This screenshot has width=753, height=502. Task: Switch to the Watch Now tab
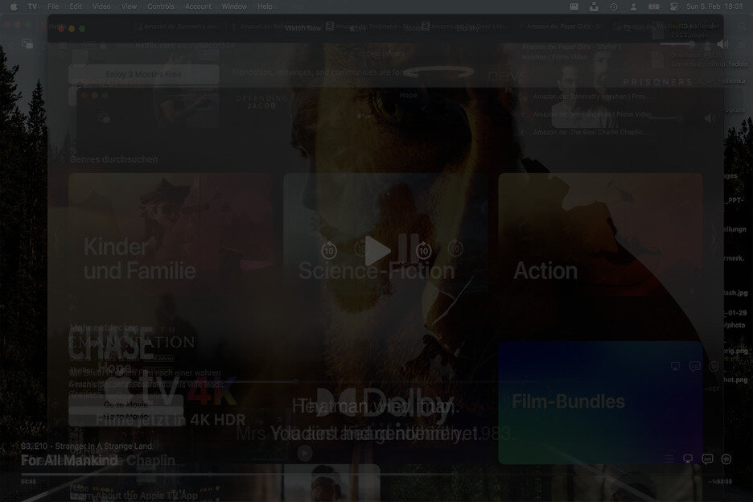[x=303, y=28]
